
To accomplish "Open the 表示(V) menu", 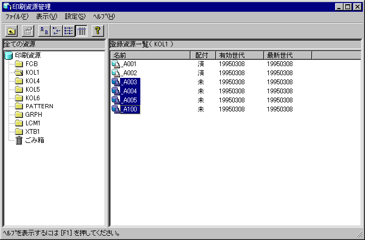I will [x=46, y=17].
